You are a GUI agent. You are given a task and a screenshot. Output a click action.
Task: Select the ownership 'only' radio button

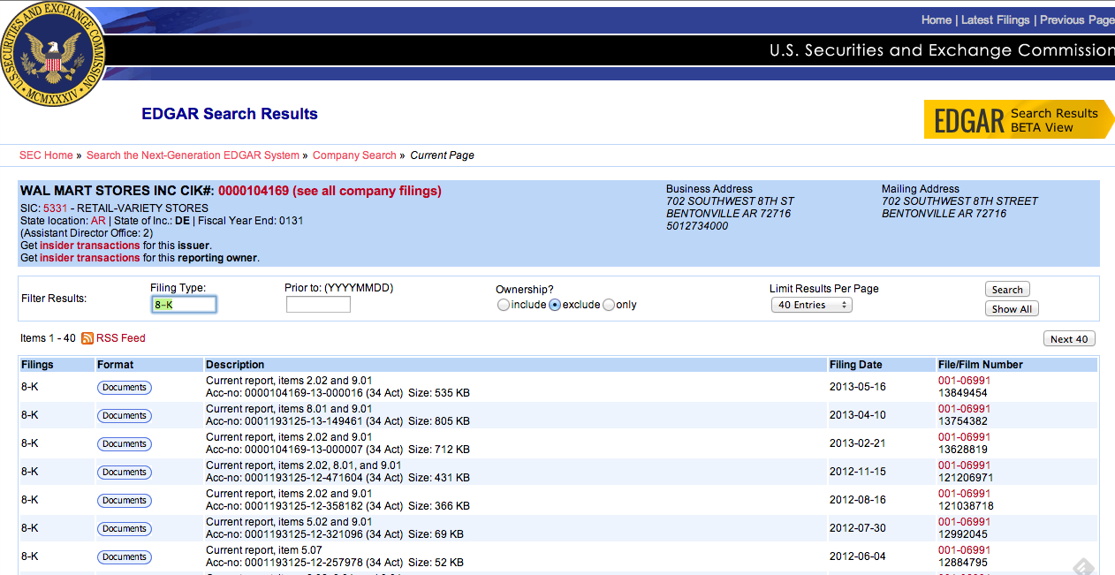pyautogui.click(x=609, y=305)
